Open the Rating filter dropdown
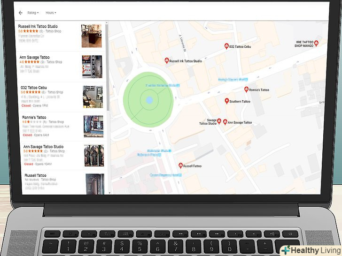Viewport: 342px width, 256px height. tap(33, 13)
